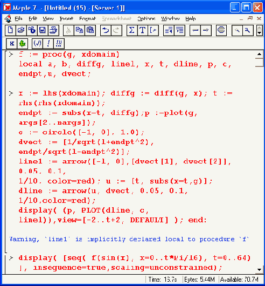This screenshot has height=286, width=265.
Task: Print the worksheet using the printer icon
Action: coord(53,30)
